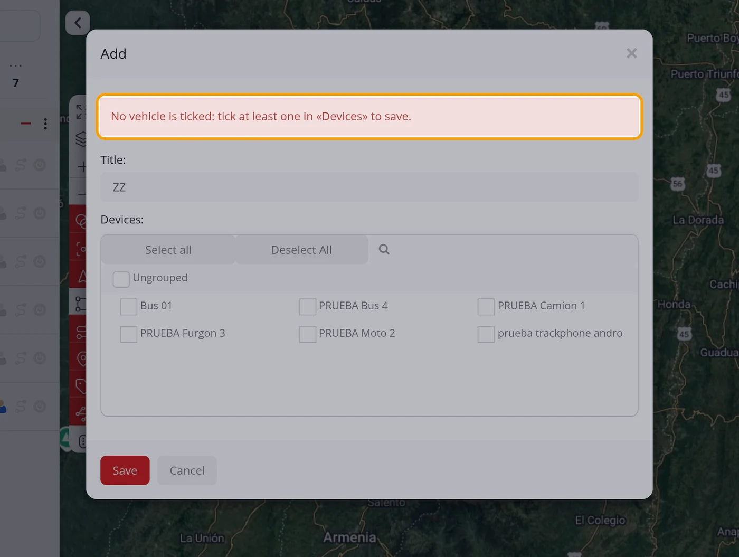
Task: Click the Select all button
Action: point(168,250)
